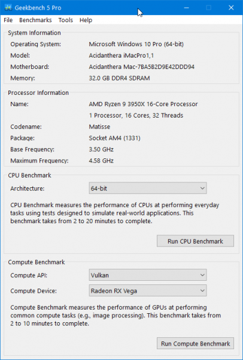Minimize the Geekbench 5 Pro window
The image size is (243, 360).
point(186,8)
